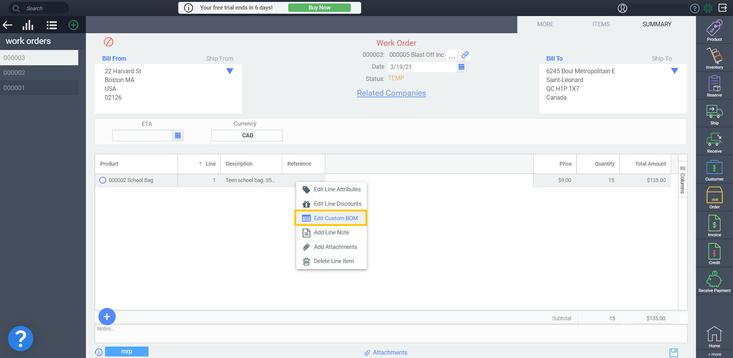Click the $9.00 price cell
Image resolution: width=733 pixels, height=358 pixels.
coord(555,180)
